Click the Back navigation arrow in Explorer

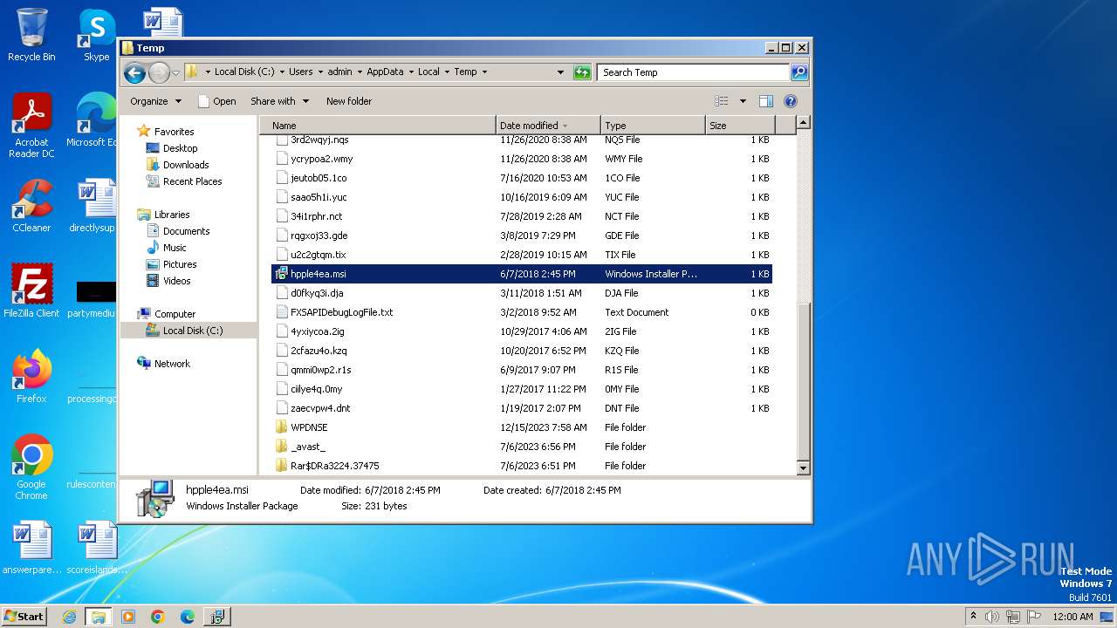pos(134,72)
